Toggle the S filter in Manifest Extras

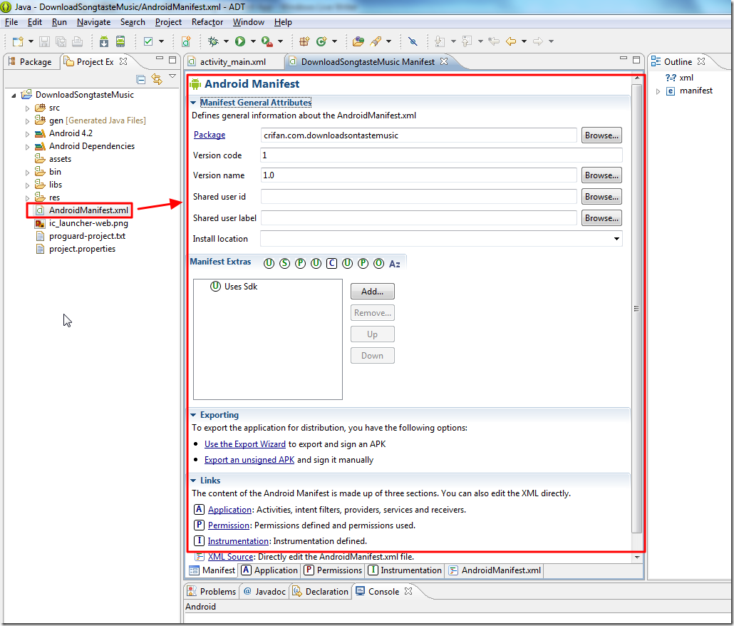284,264
